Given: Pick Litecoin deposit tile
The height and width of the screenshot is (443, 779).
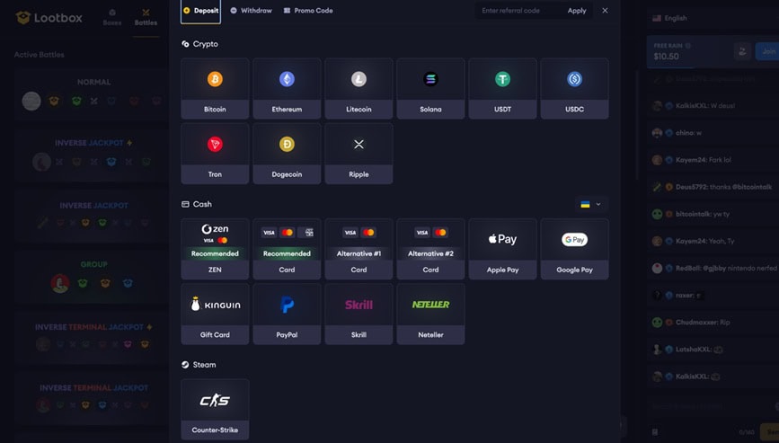Looking at the screenshot, I should coord(359,88).
